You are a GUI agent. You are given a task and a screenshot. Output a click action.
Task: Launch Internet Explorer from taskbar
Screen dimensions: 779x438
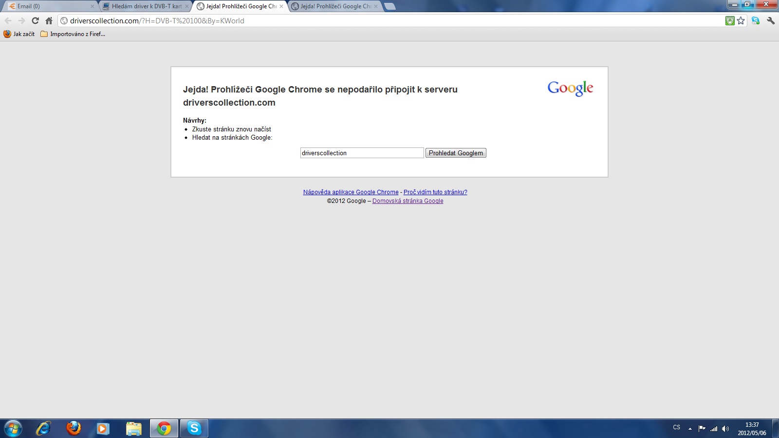pyautogui.click(x=43, y=428)
